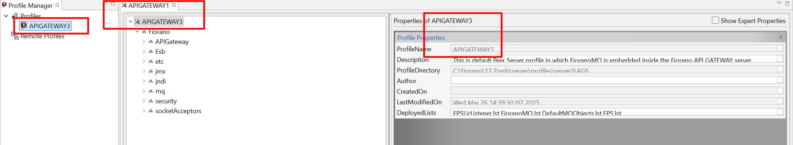Click the LastModifiedOn value field
793x145 pixels.
click(613, 101)
